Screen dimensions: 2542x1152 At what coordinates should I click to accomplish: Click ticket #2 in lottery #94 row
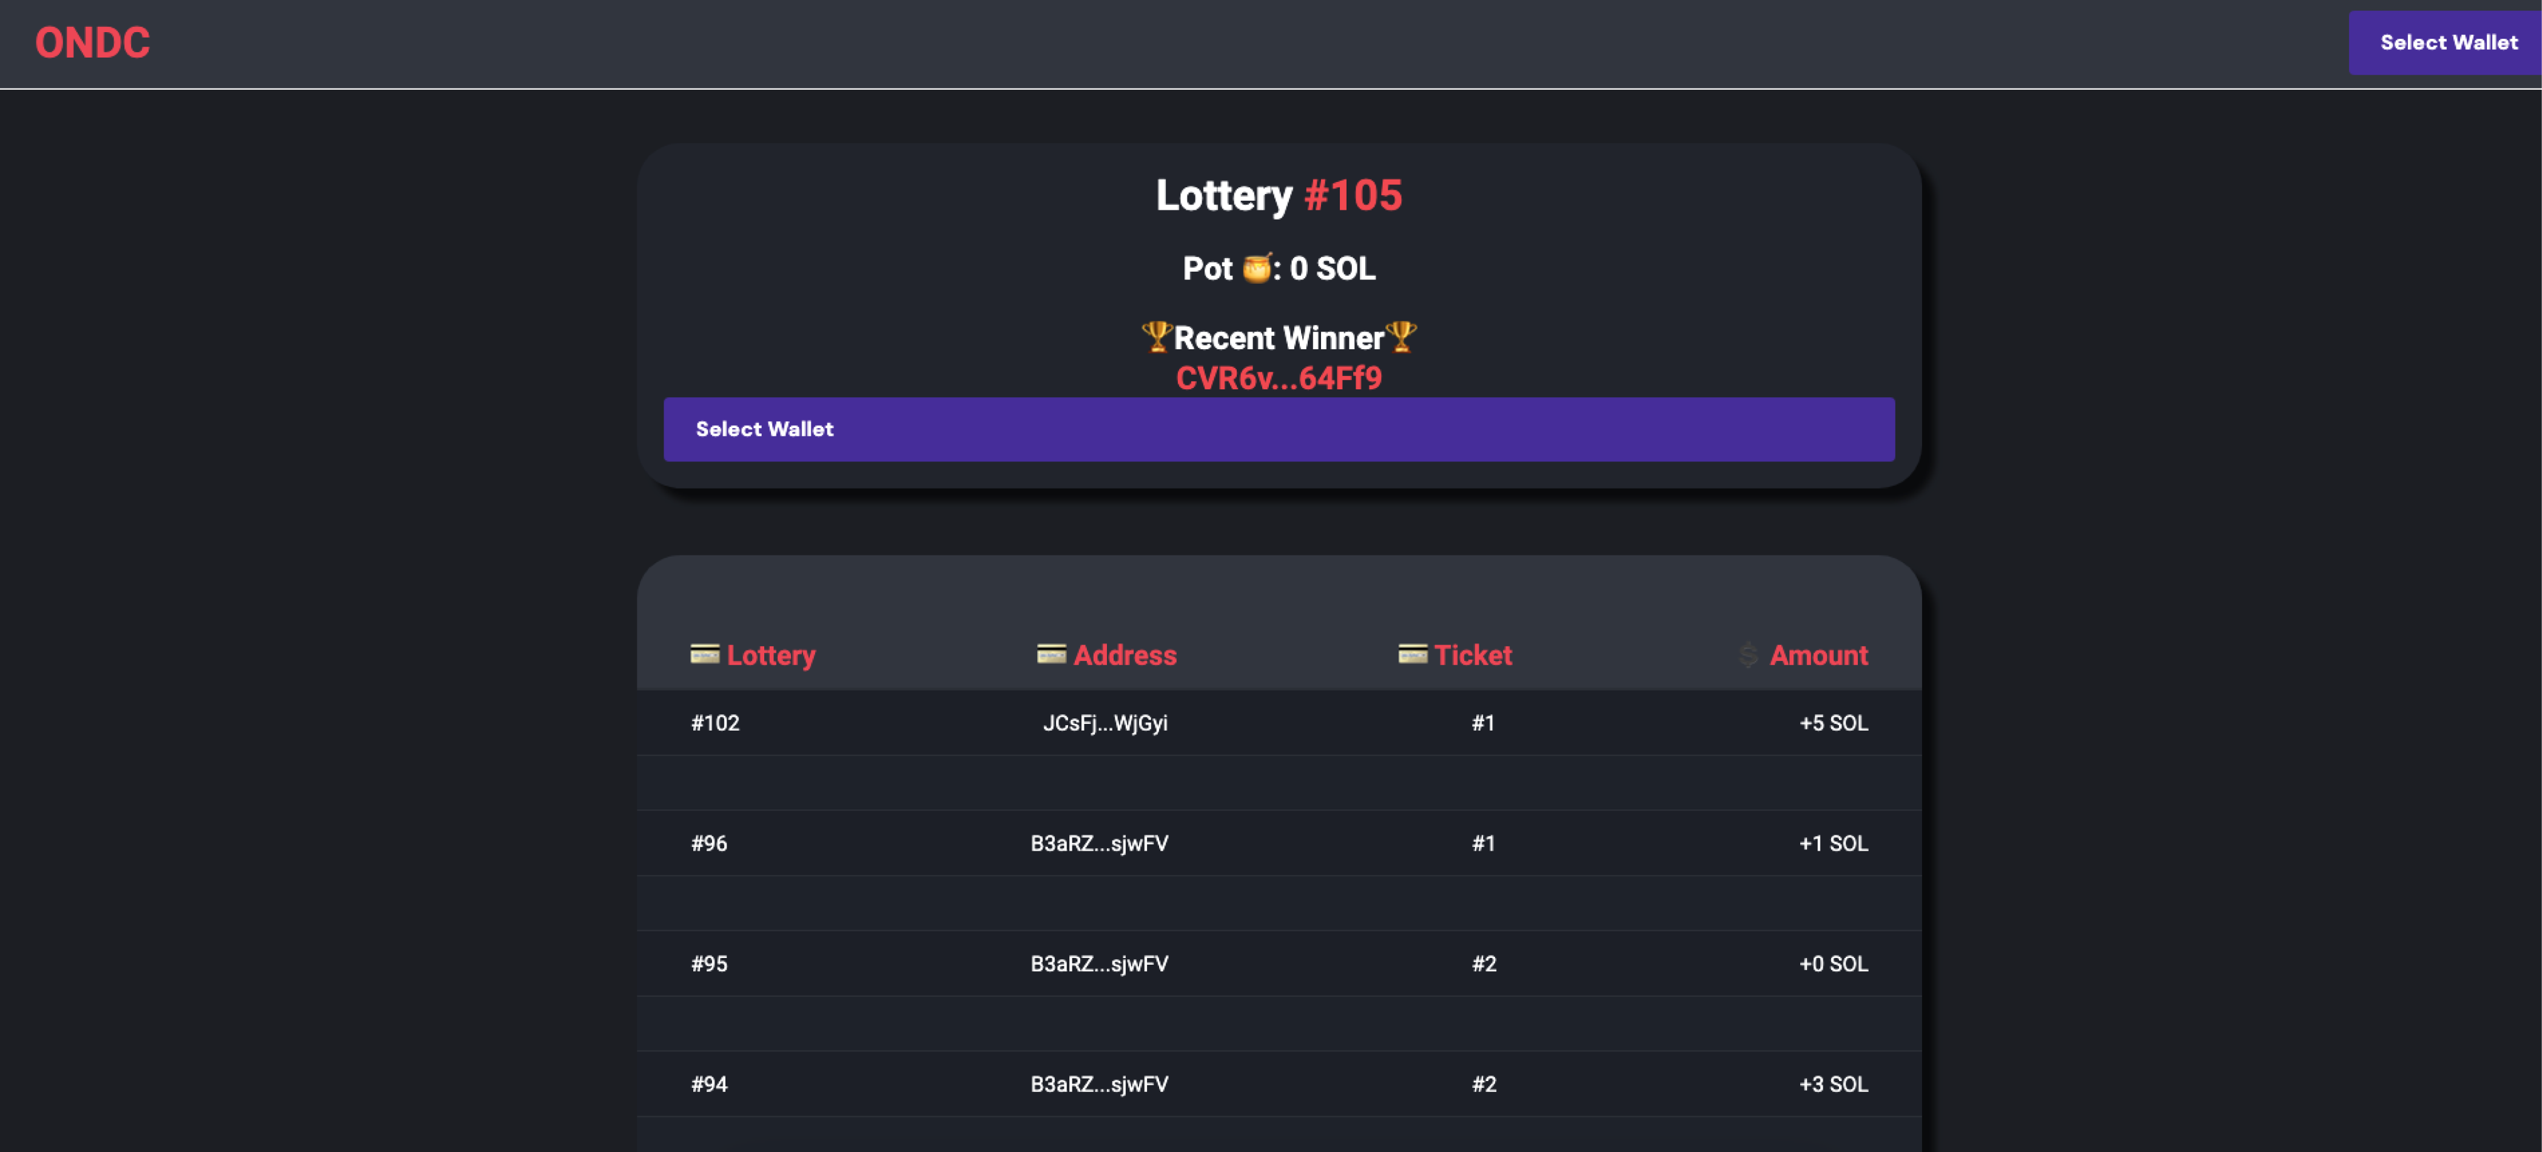coord(1484,1084)
